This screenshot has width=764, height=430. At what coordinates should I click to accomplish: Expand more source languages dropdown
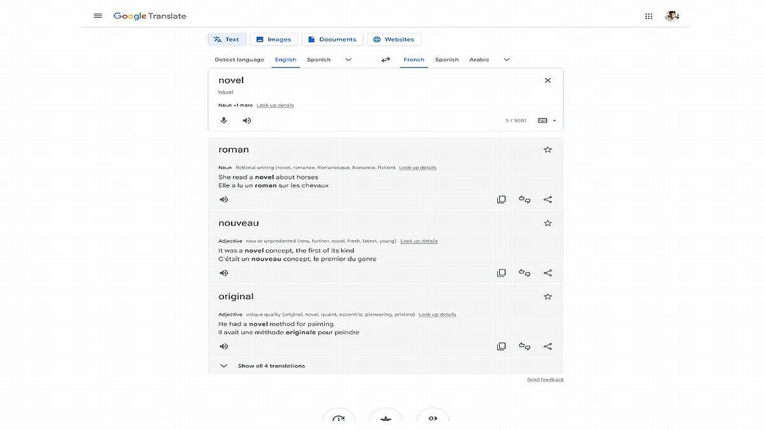click(x=348, y=59)
